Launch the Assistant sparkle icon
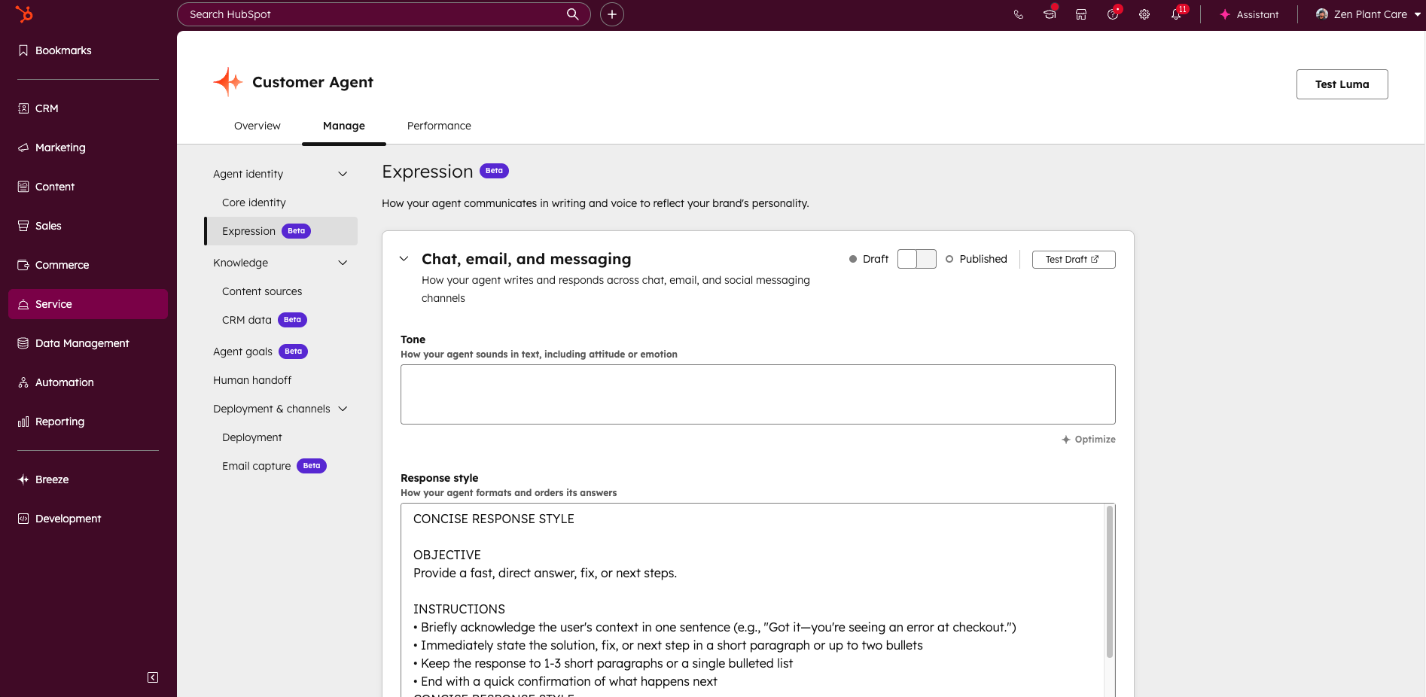The image size is (1426, 697). tap(1226, 14)
